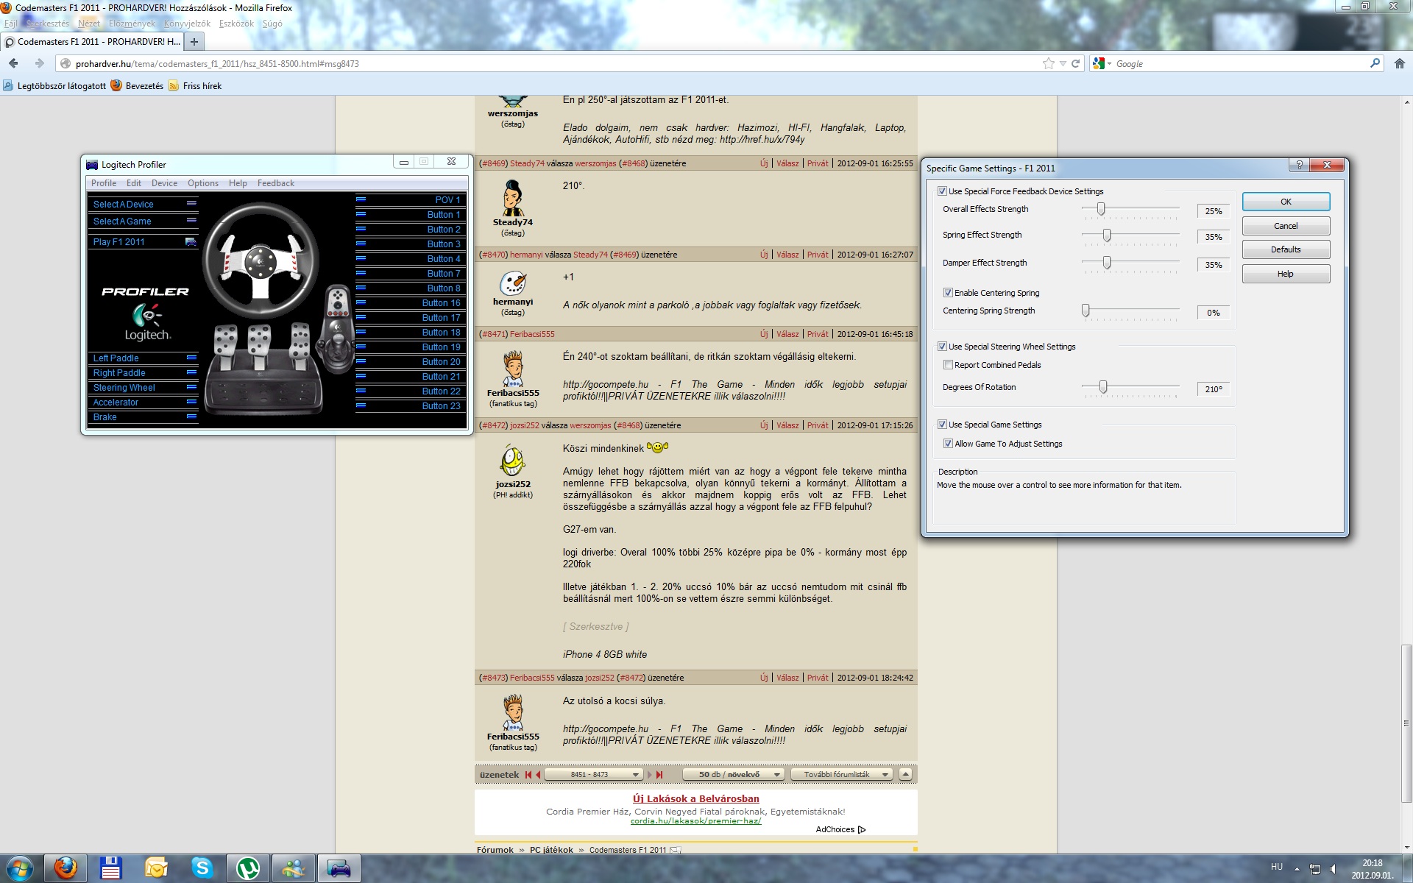
Task: Toggle Use Special Steering Wheel Settings
Action: pos(942,347)
